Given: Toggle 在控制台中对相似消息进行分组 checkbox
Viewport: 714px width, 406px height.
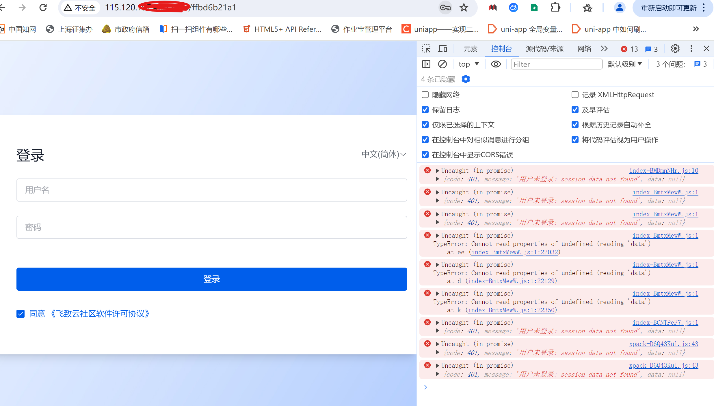Looking at the screenshot, I should click(x=425, y=140).
